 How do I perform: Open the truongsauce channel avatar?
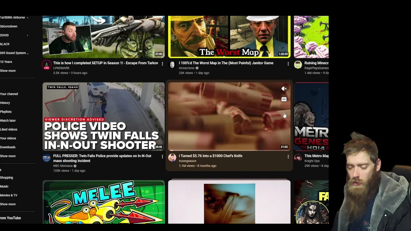172,158
